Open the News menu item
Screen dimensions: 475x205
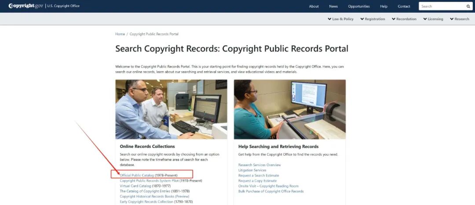[333, 6]
